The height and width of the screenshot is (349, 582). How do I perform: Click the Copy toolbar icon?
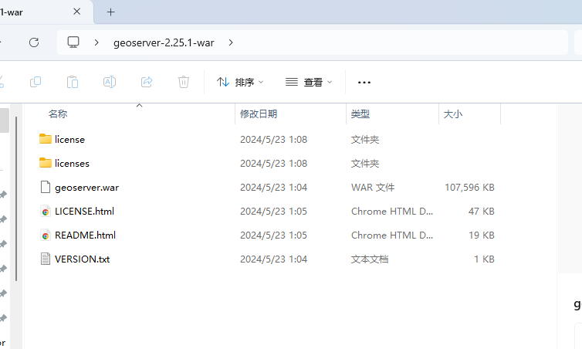coord(36,82)
